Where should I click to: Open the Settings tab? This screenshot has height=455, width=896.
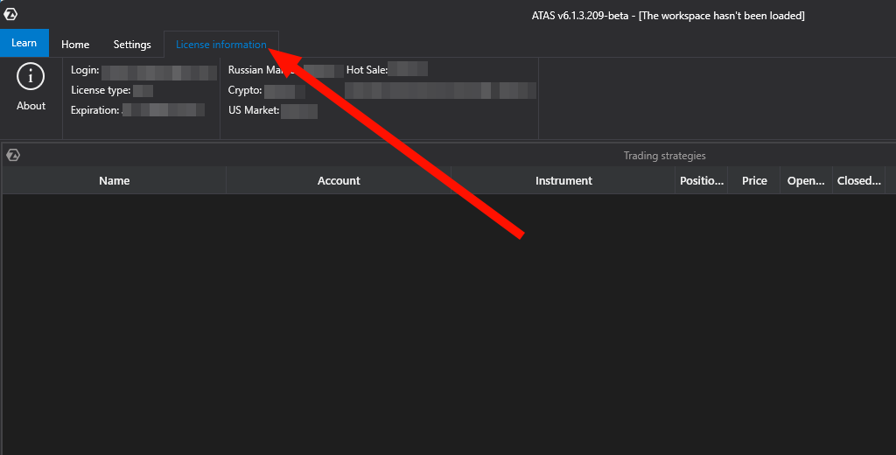[x=132, y=44]
